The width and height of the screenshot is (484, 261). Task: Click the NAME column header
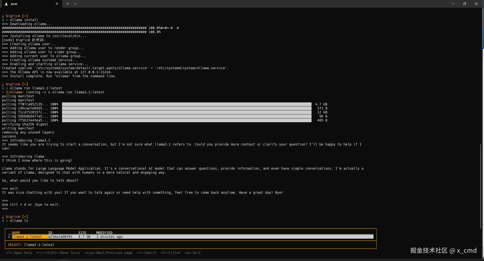tap(16, 233)
